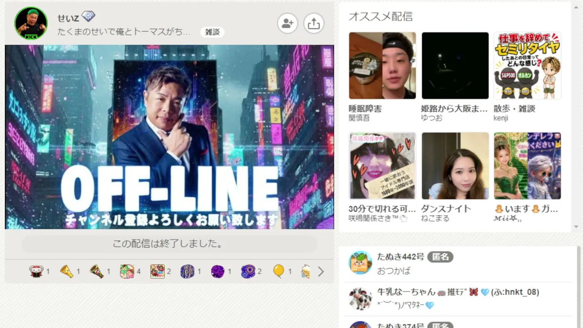Screen dimensions: 583x328
Task: Click streamer name 関慎吾
Action: pyautogui.click(x=359, y=118)
